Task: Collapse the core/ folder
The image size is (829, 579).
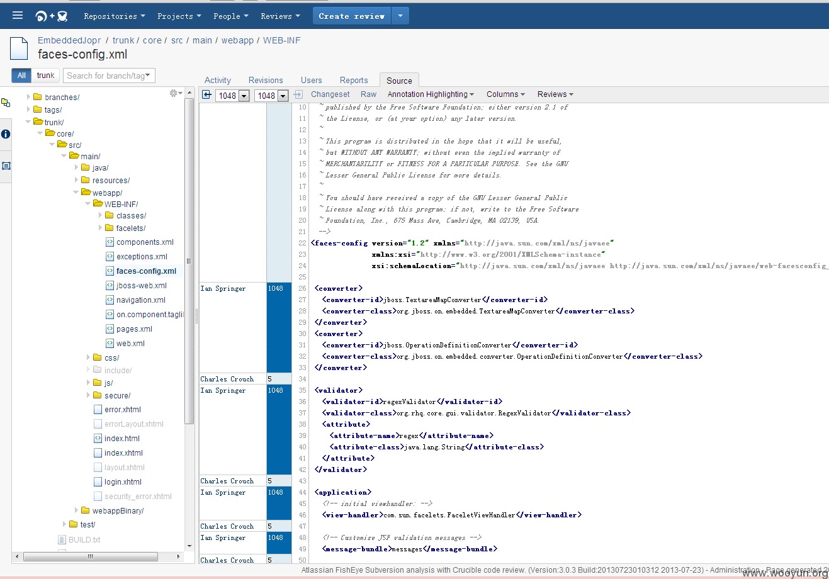Action: (40, 133)
